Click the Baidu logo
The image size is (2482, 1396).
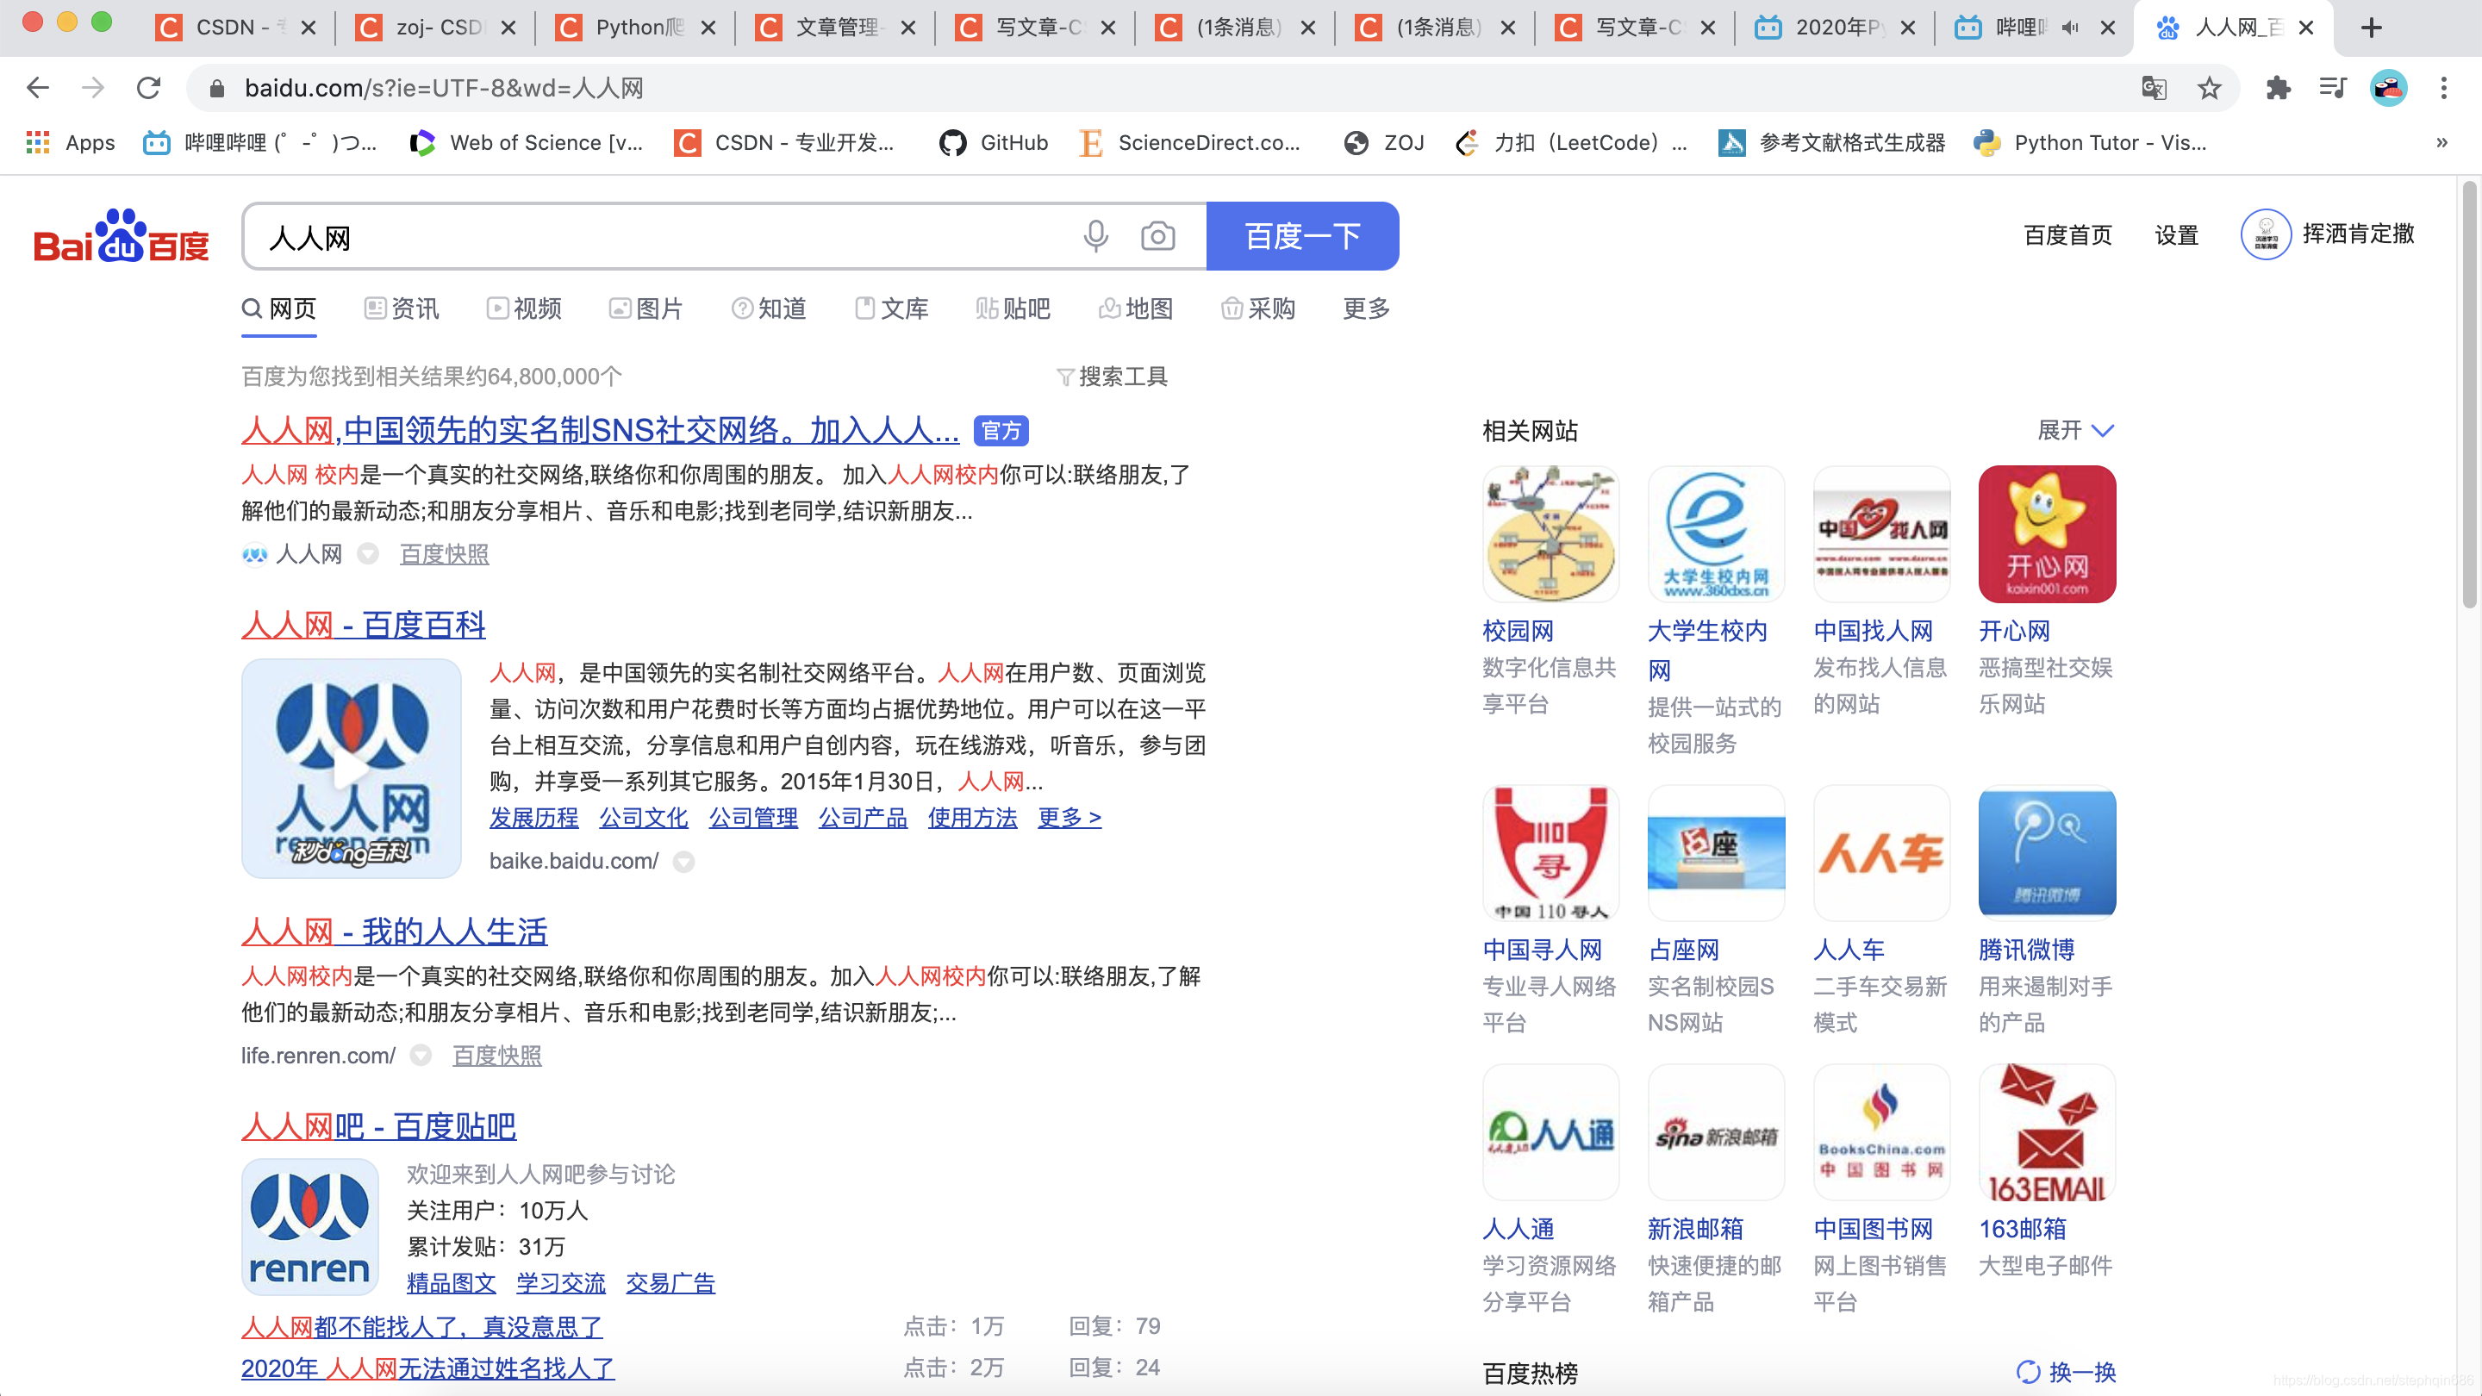pyautogui.click(x=122, y=237)
